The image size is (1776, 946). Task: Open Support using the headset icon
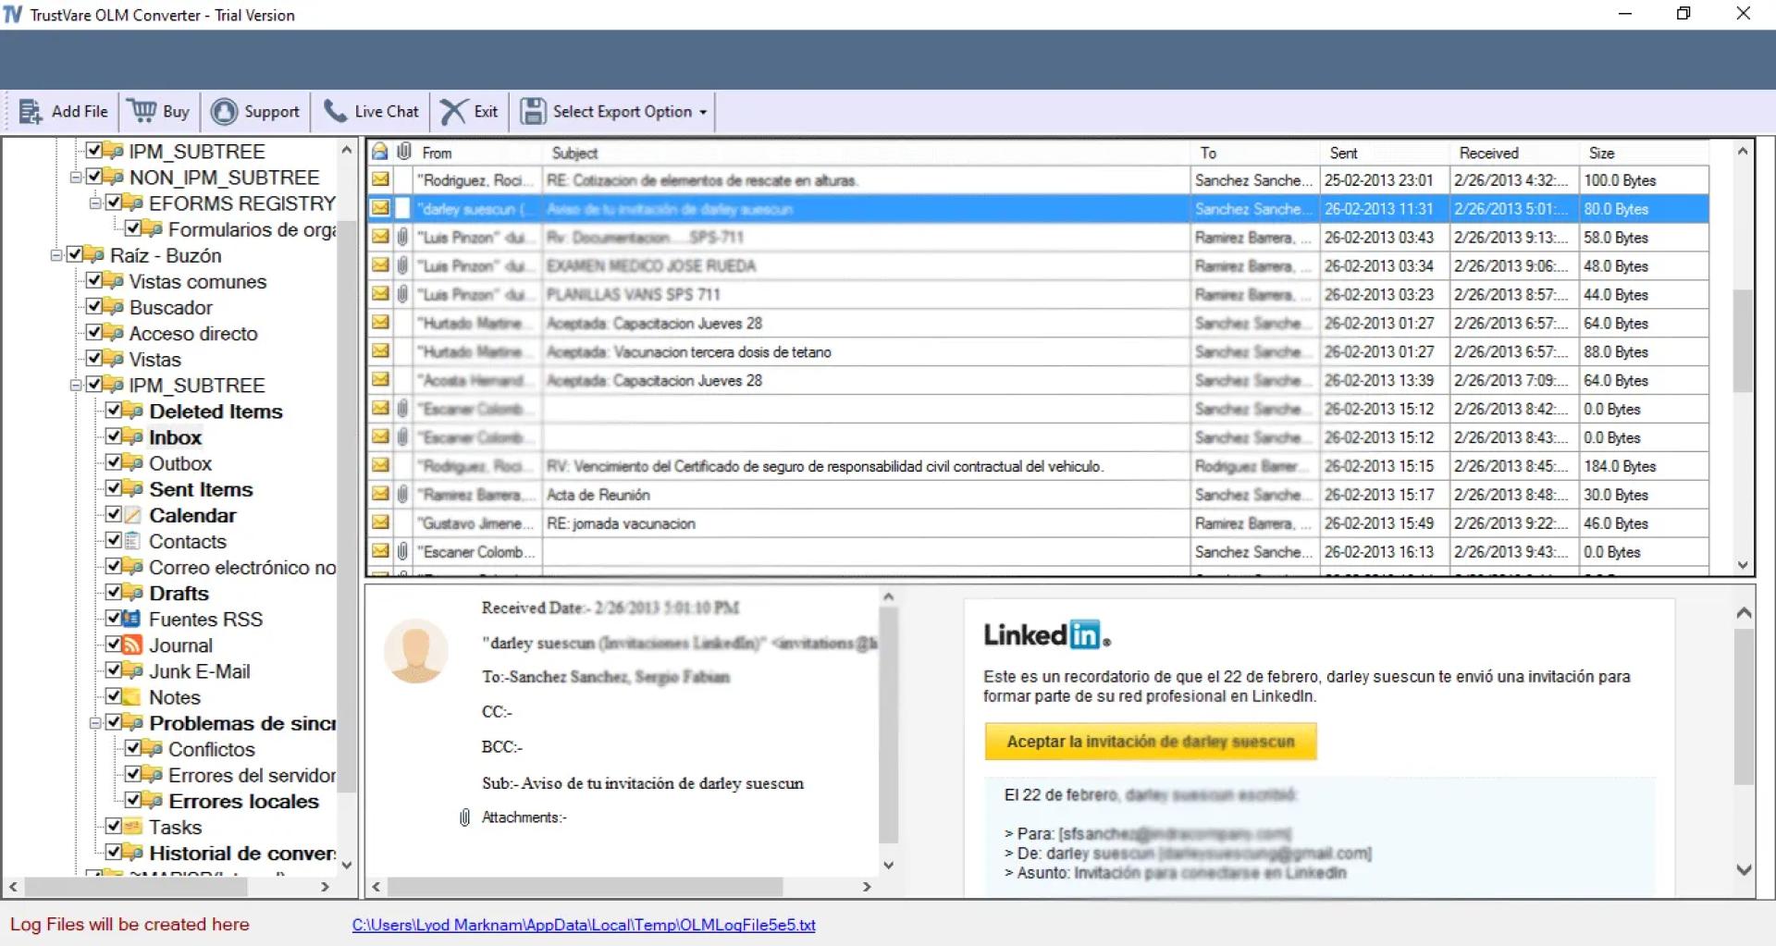224,110
